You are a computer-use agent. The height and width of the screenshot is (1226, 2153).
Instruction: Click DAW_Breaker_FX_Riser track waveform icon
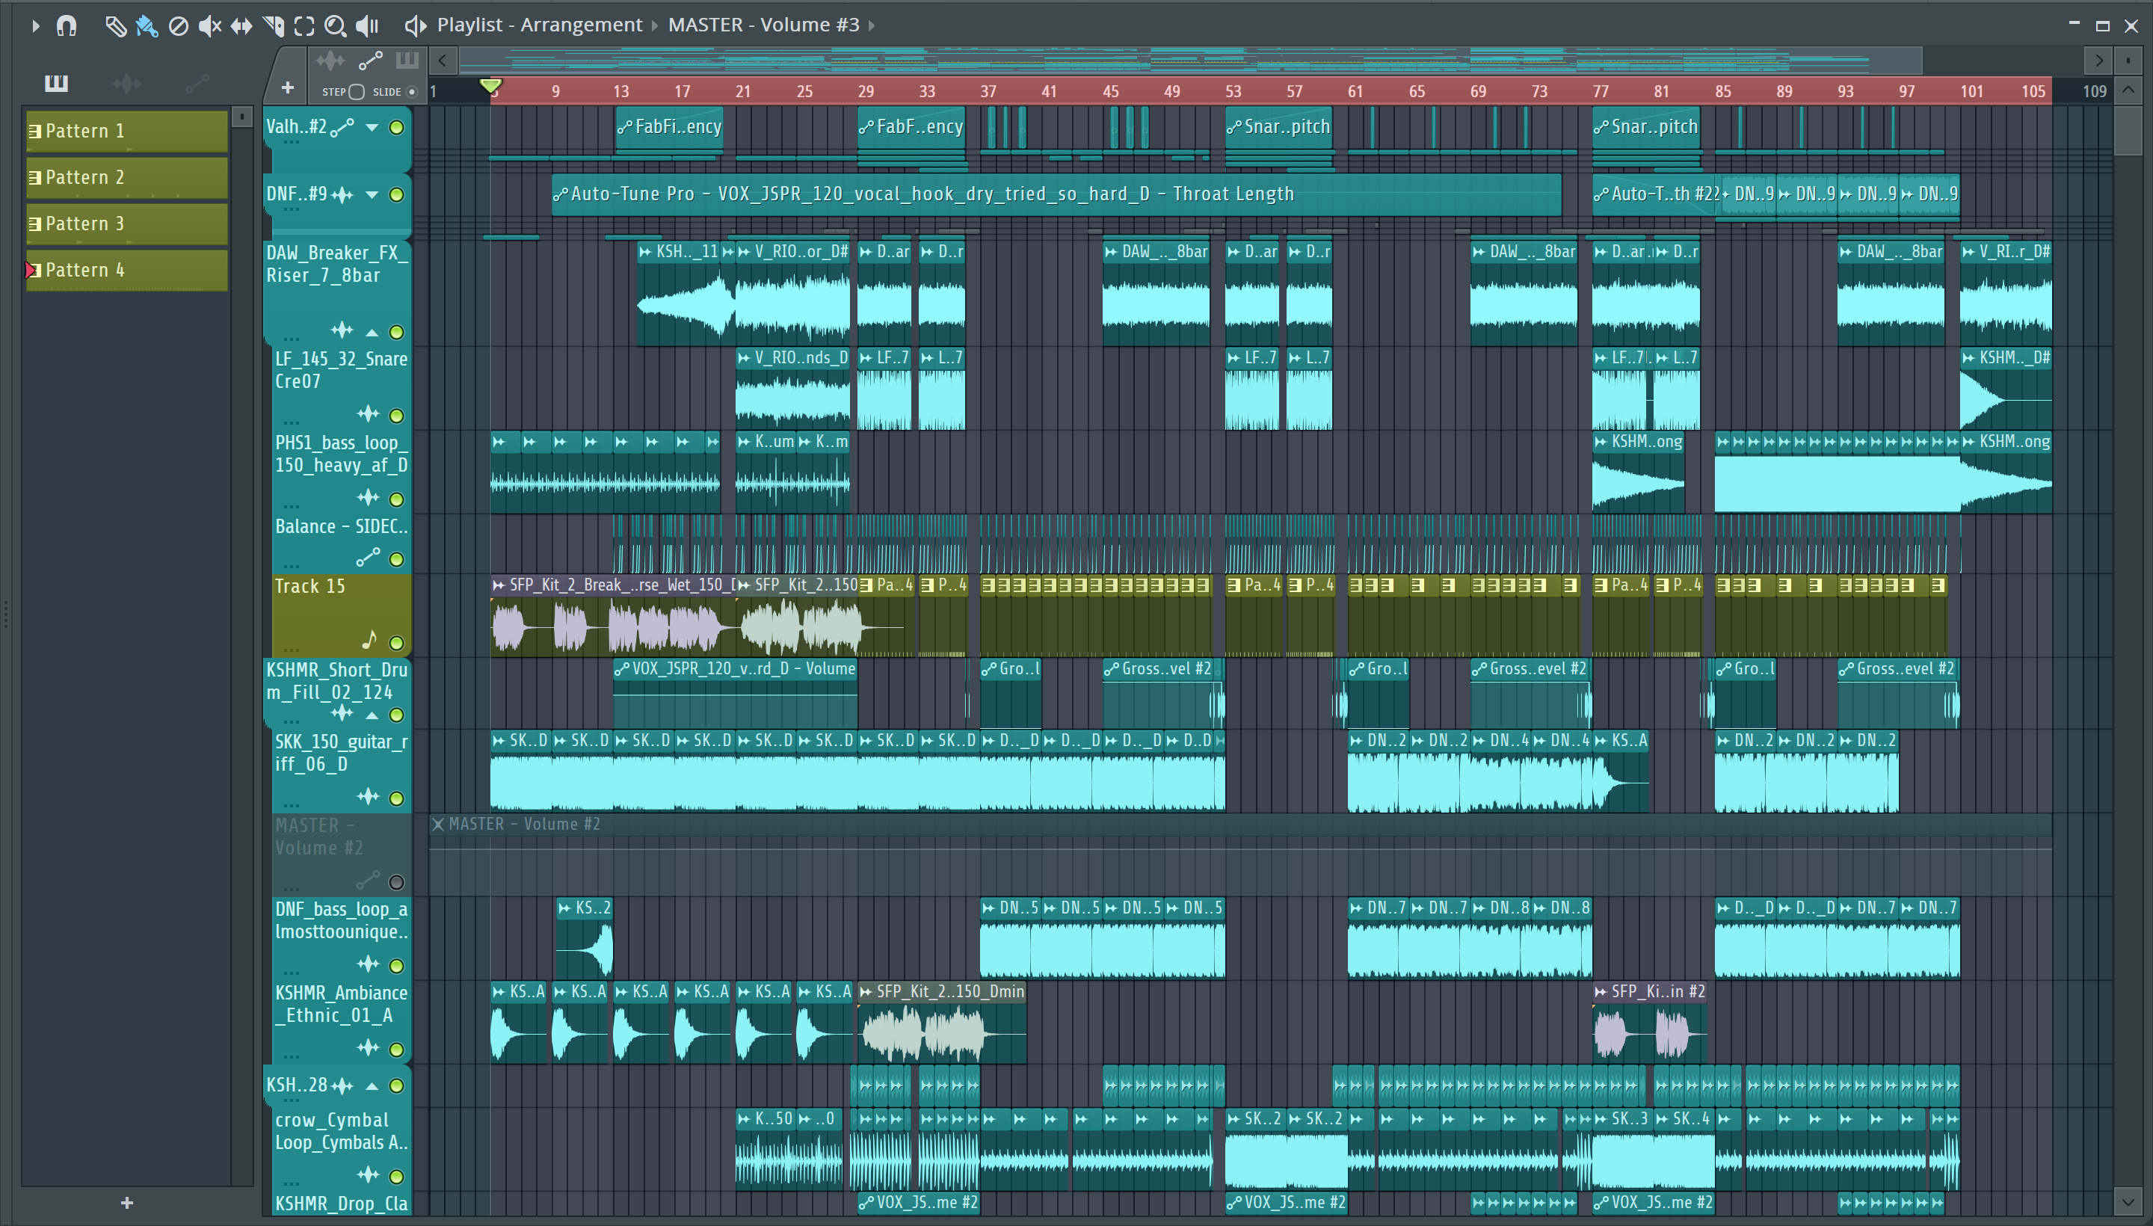coord(342,330)
